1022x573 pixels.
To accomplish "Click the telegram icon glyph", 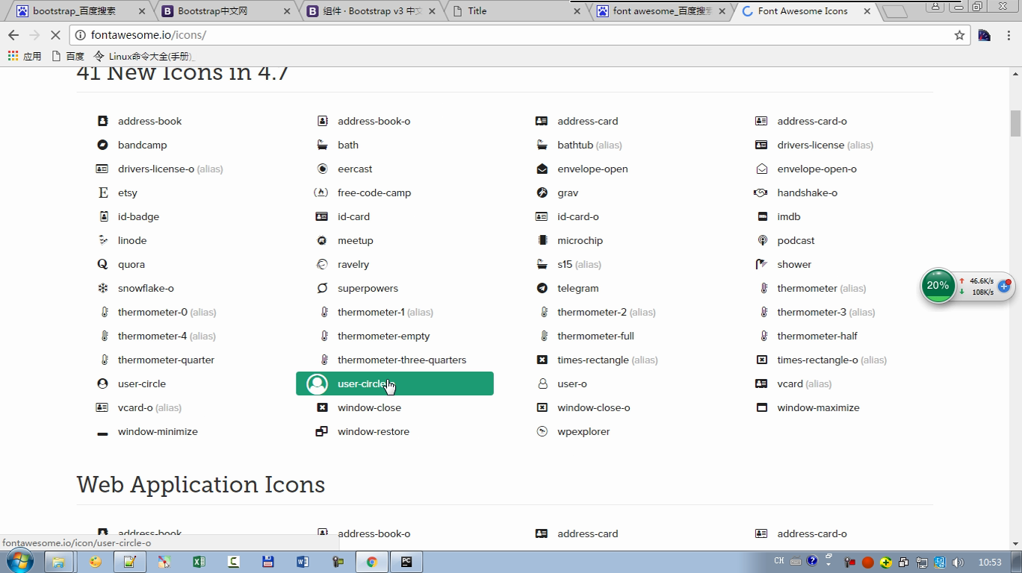I will pyautogui.click(x=542, y=289).
